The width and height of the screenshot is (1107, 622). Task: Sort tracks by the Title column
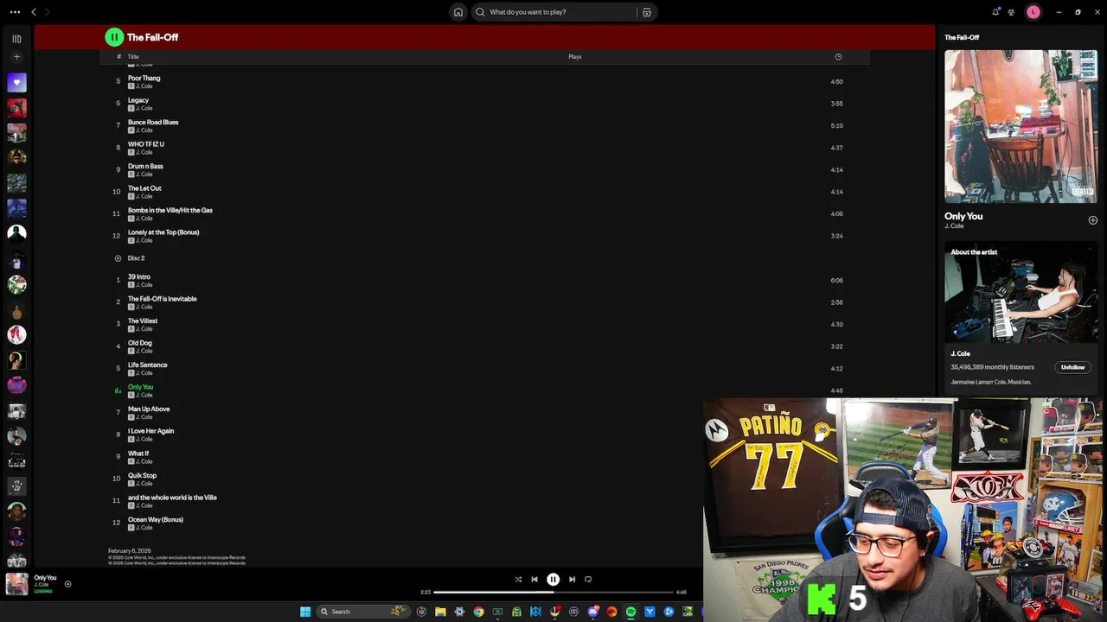coord(133,57)
